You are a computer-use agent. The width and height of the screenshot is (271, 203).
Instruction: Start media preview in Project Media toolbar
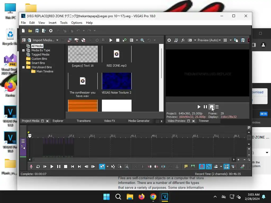pyautogui.click(x=111, y=40)
